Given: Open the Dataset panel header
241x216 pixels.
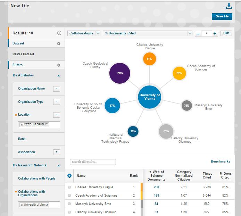Looking at the screenshot, I should (x=36, y=43).
